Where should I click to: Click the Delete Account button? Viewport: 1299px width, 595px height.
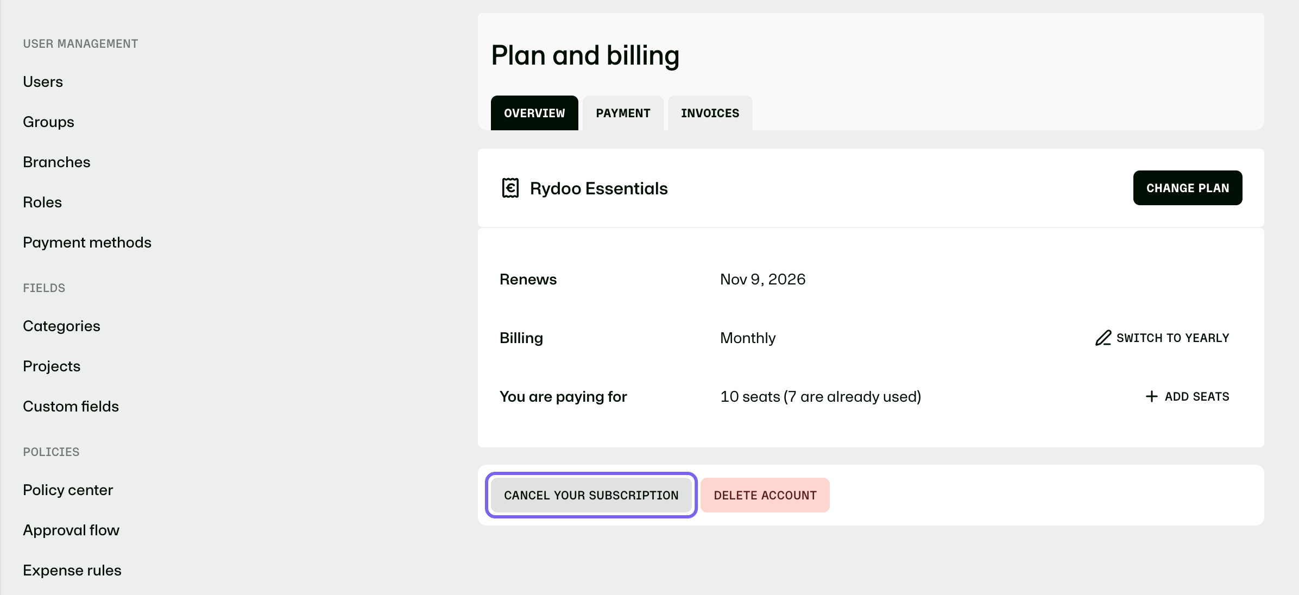pos(765,495)
